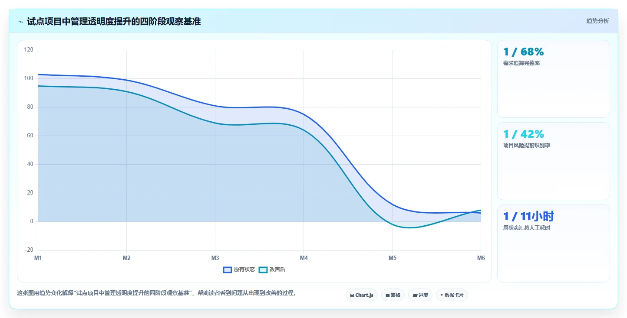
Task: Click the 40 y-axis value
Action: click(30, 164)
